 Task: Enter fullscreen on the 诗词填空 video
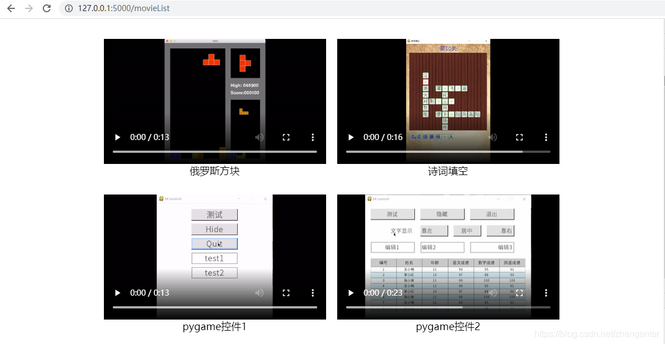519,137
